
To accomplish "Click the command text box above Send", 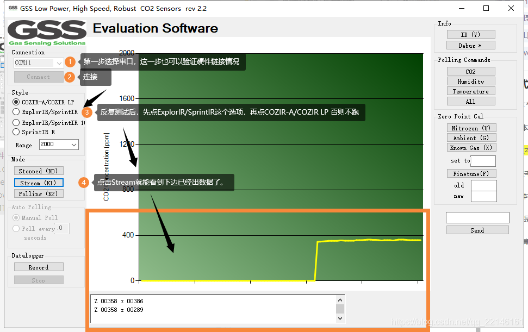I will (x=477, y=218).
